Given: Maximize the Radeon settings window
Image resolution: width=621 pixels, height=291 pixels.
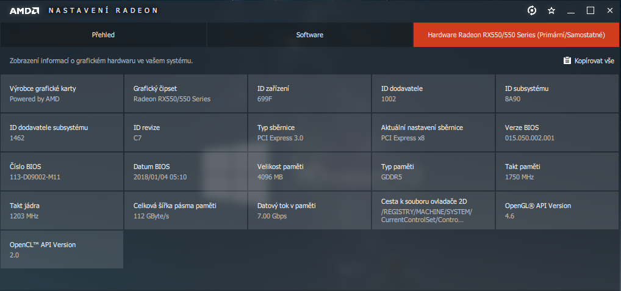Looking at the screenshot, I should [590, 11].
